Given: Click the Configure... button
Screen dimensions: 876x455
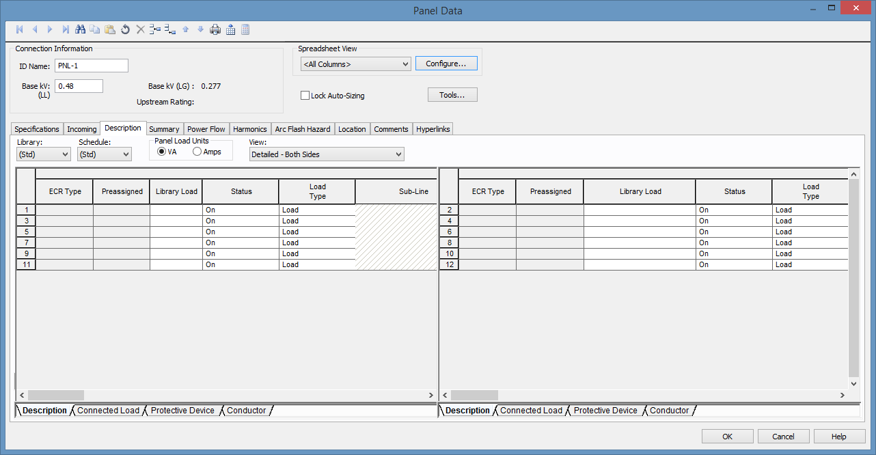Looking at the screenshot, I should (x=446, y=64).
